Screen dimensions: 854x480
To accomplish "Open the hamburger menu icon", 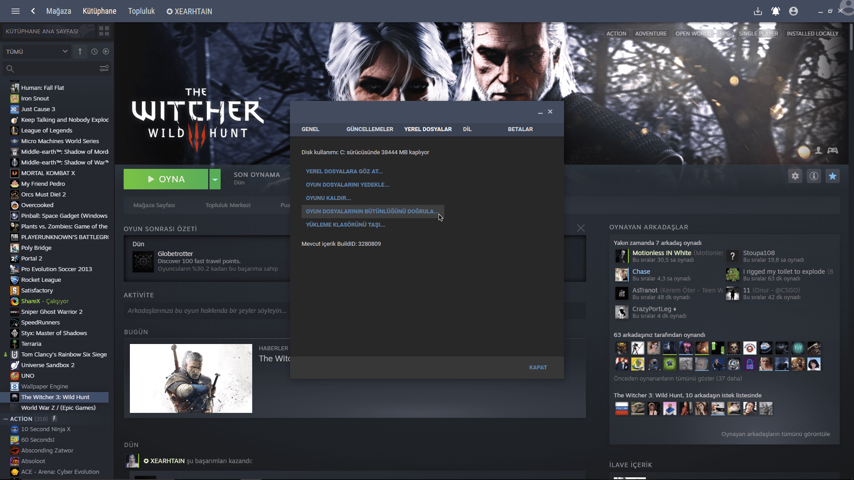I will coord(16,11).
